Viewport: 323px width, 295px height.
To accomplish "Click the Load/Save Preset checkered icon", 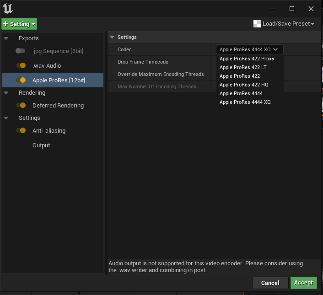I will click(257, 24).
